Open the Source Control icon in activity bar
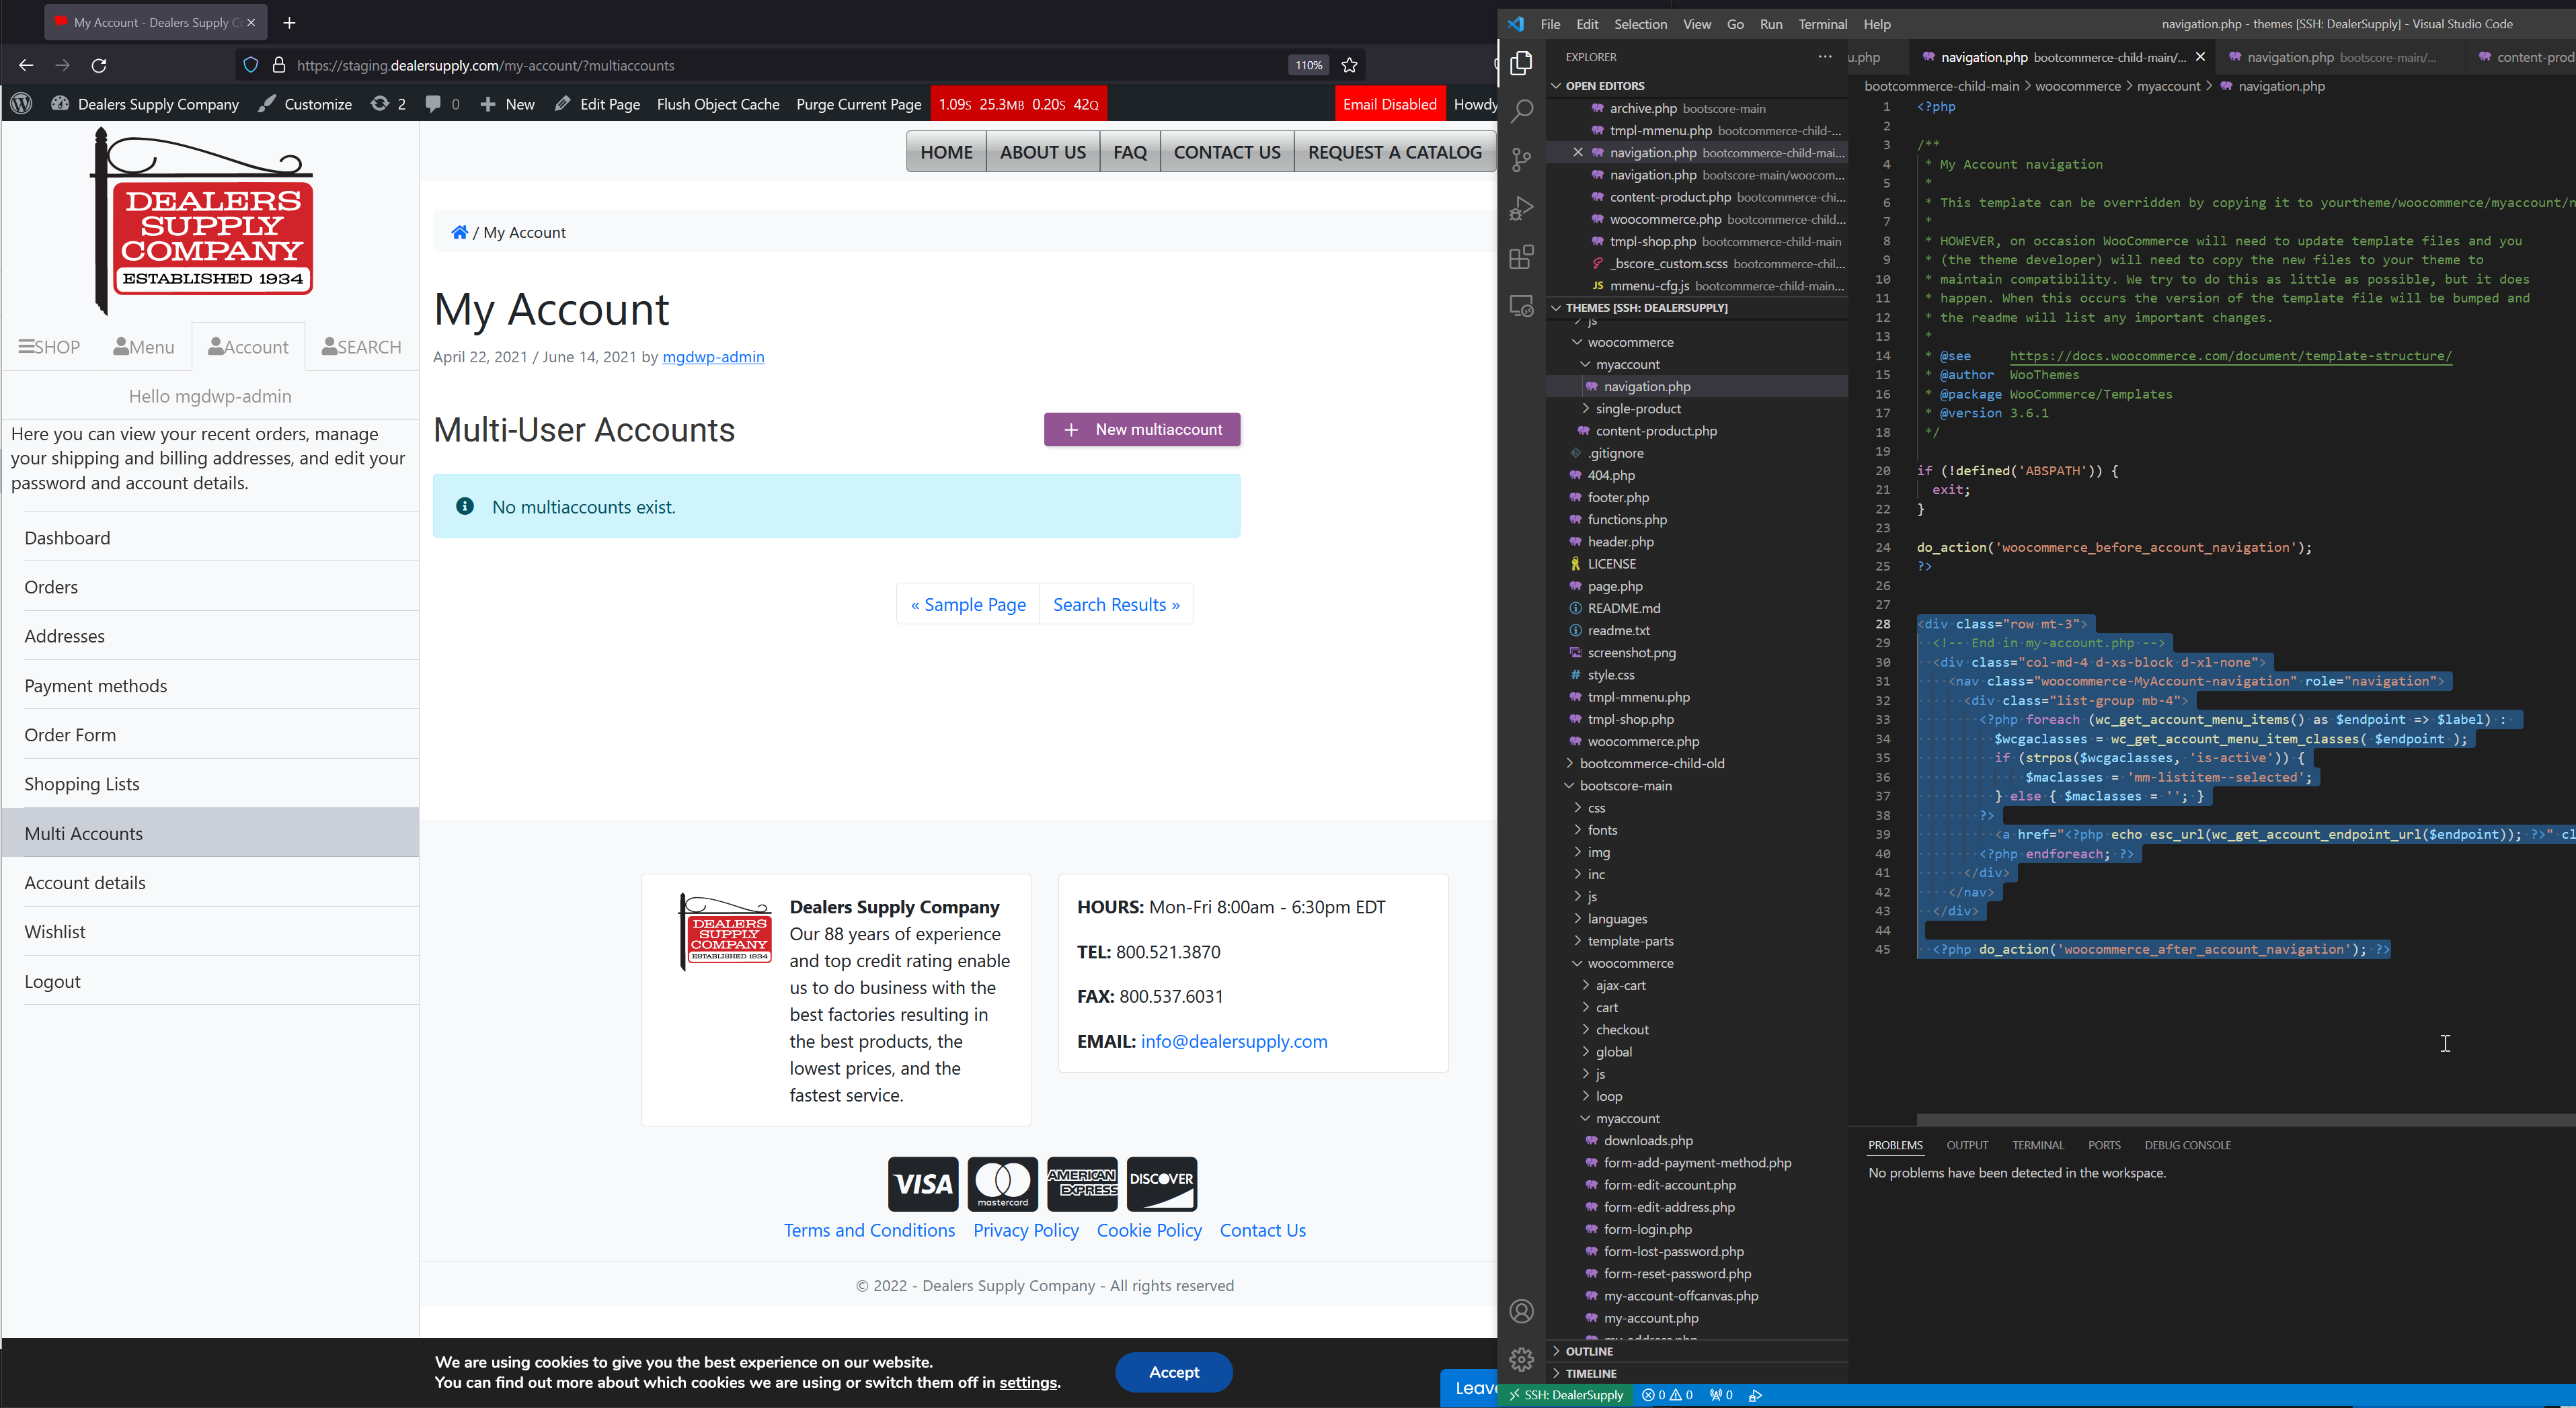This screenshot has height=1408, width=2576. point(1521,160)
